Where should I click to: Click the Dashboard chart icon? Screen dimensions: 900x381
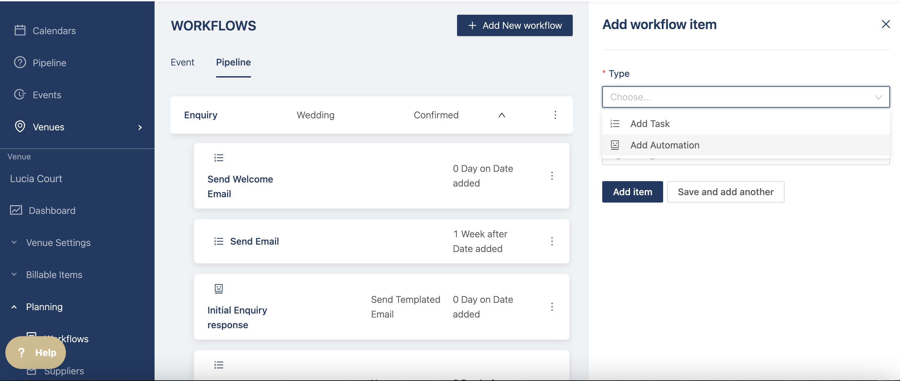16,210
